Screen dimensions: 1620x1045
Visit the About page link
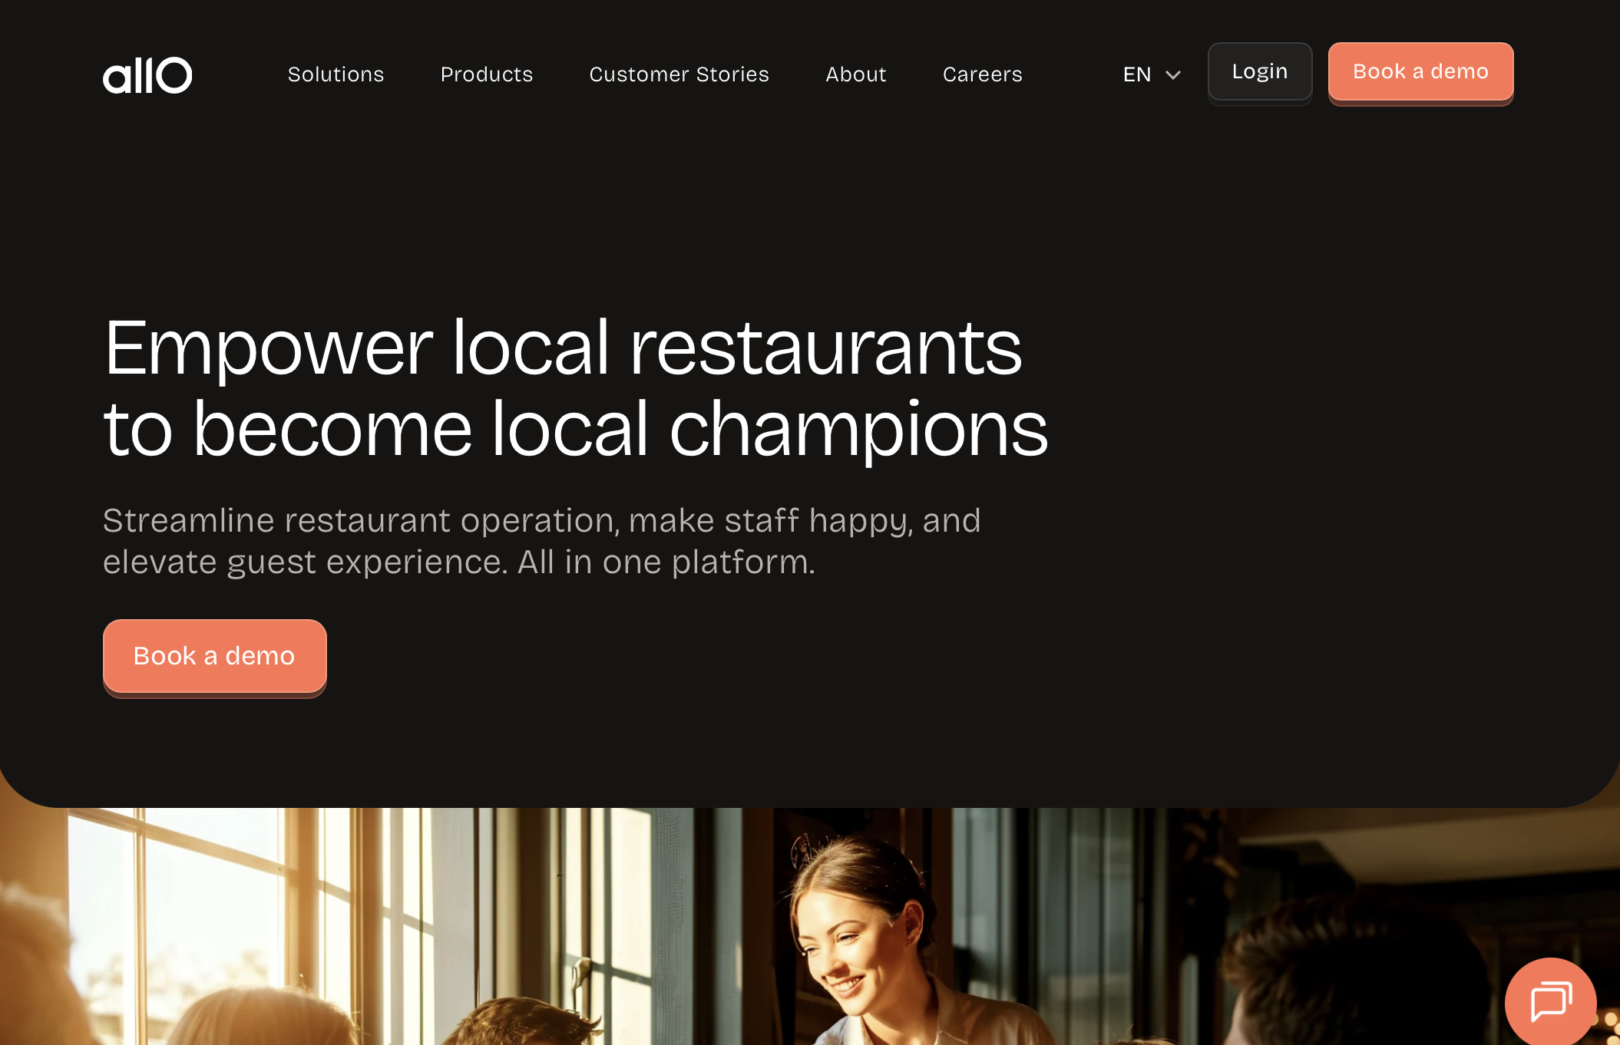[856, 74]
